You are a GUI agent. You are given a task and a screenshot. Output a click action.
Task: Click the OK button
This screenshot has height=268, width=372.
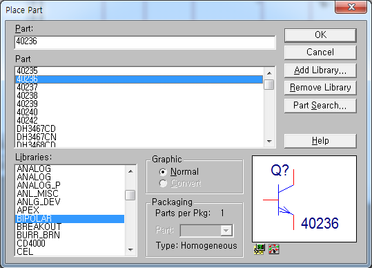(x=320, y=35)
